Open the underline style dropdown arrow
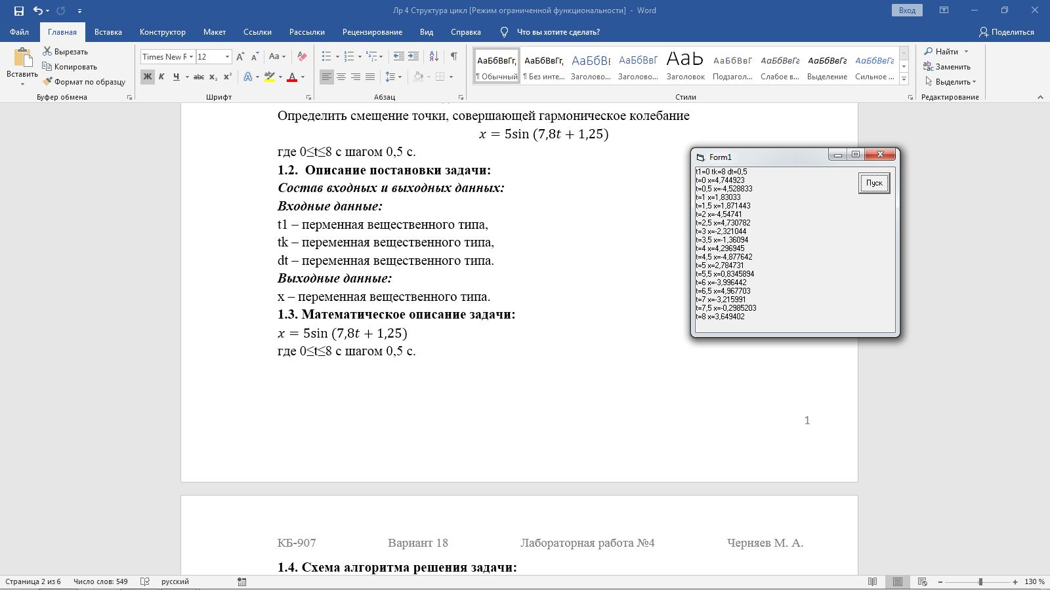Image resolution: width=1050 pixels, height=590 pixels. coord(187,77)
